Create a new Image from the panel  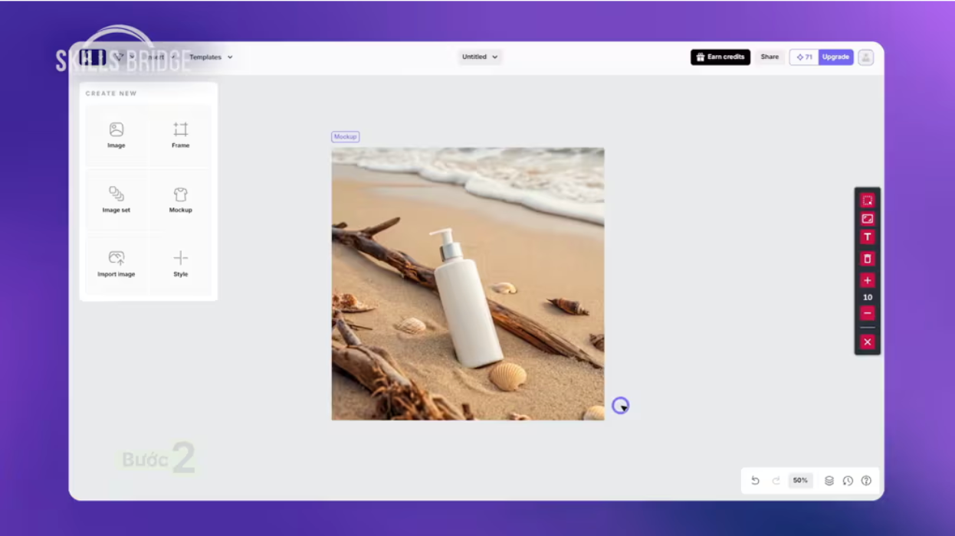(x=117, y=135)
